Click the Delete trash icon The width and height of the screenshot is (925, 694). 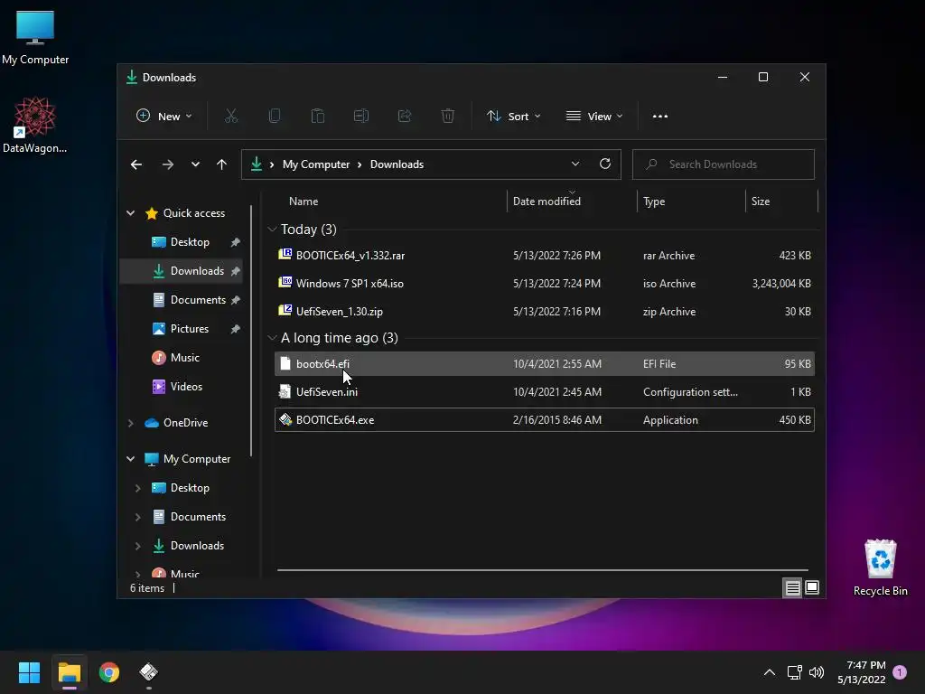[x=448, y=117]
